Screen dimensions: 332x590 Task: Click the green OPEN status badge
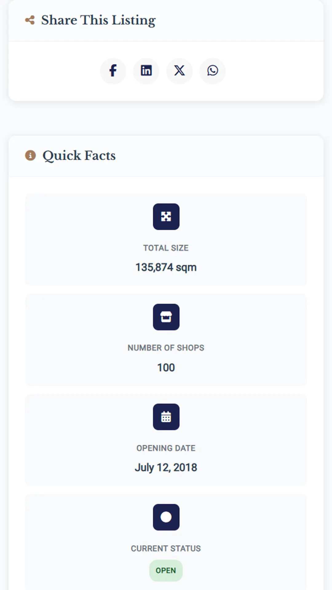pyautogui.click(x=166, y=571)
